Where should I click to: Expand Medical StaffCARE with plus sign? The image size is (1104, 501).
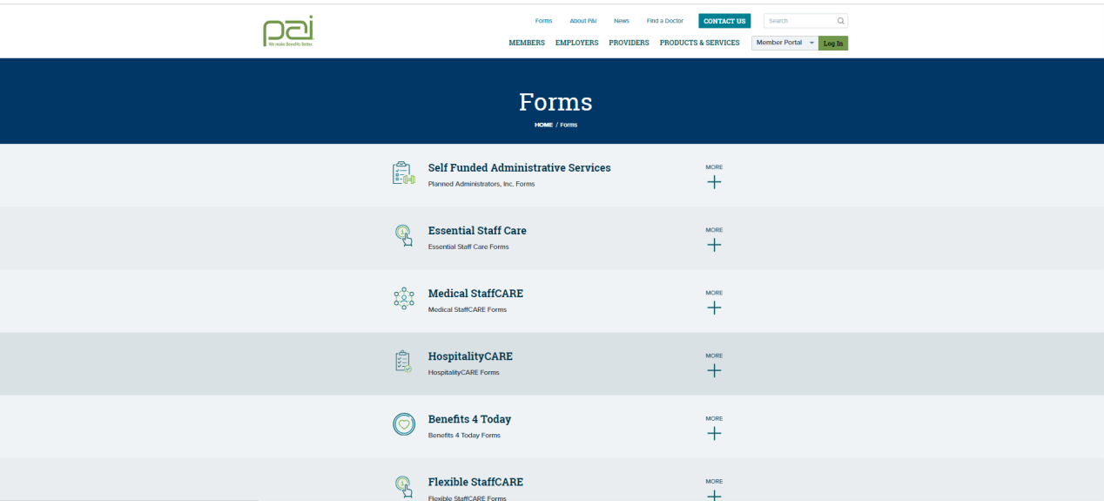[714, 308]
